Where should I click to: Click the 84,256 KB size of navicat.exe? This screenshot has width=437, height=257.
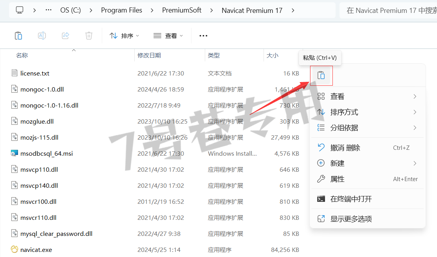(285, 250)
